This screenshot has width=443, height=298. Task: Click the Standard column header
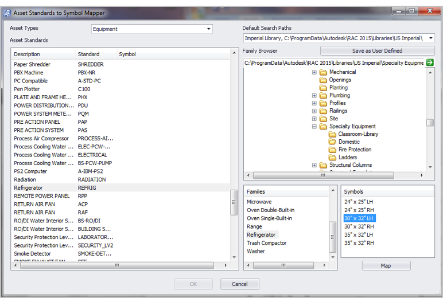coord(88,54)
